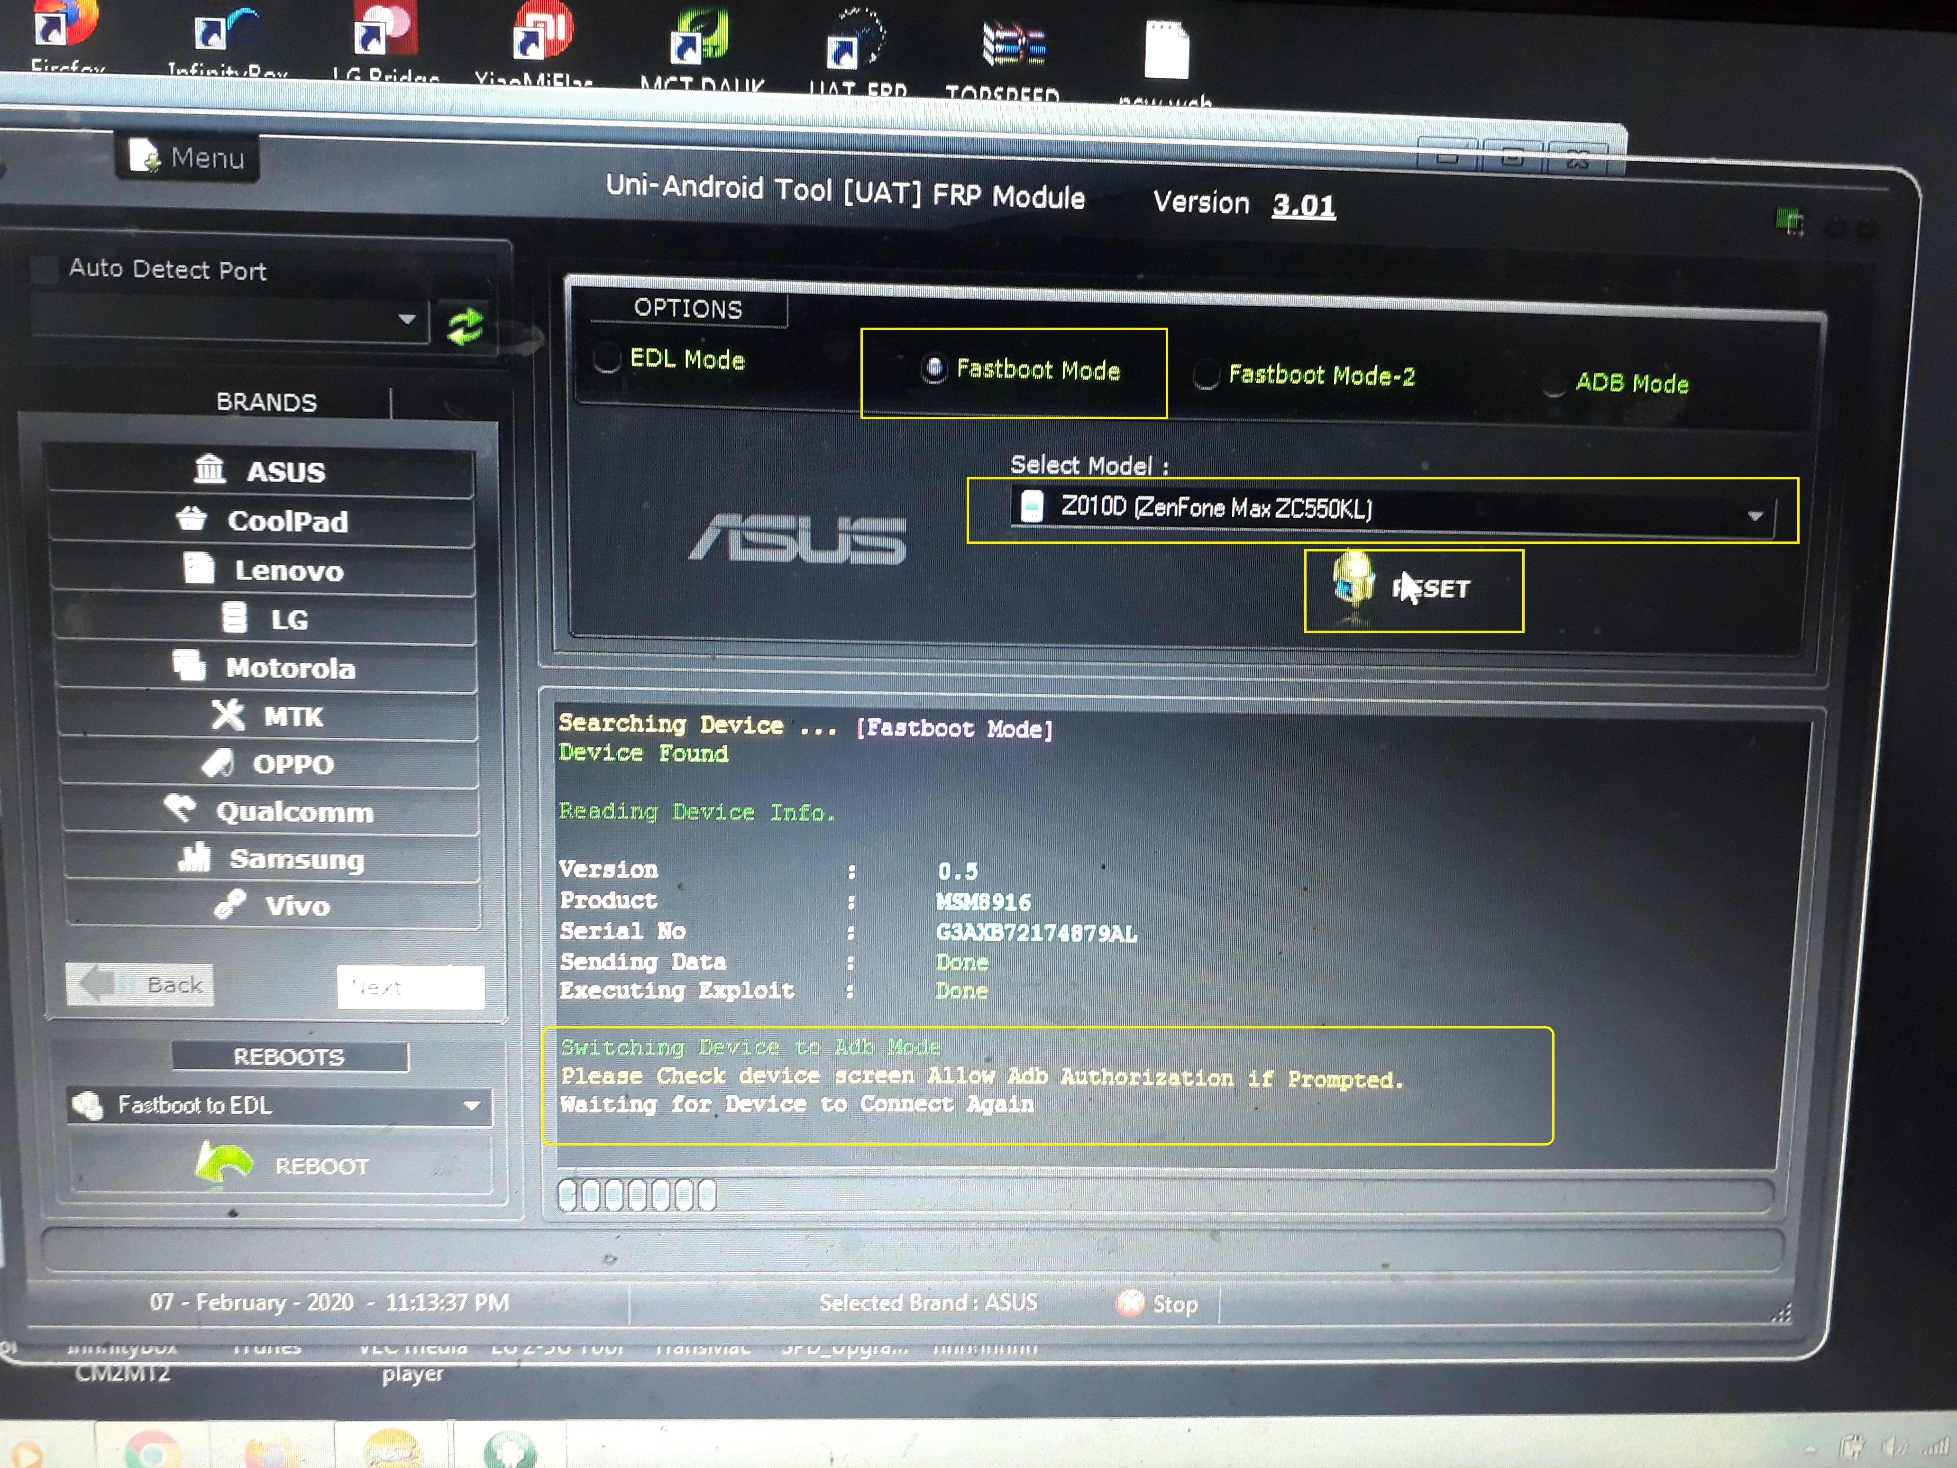
Task: Click the blank white file desktop icon
Action: click(1166, 50)
